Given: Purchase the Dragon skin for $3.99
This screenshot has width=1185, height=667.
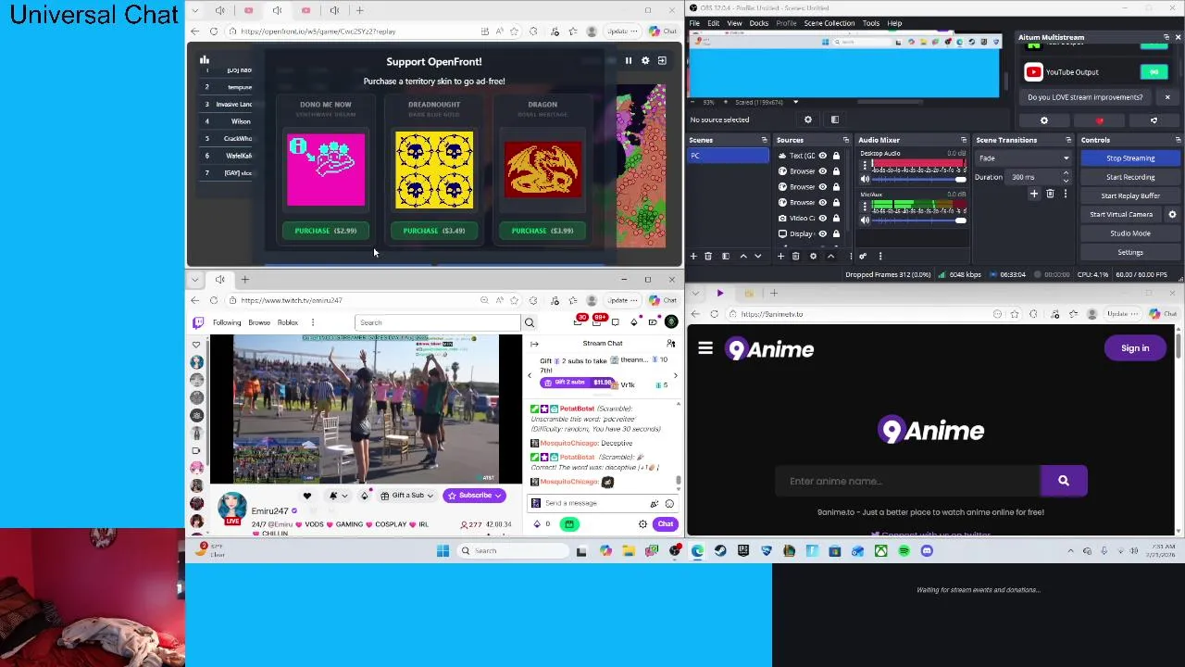Looking at the screenshot, I should pyautogui.click(x=543, y=231).
